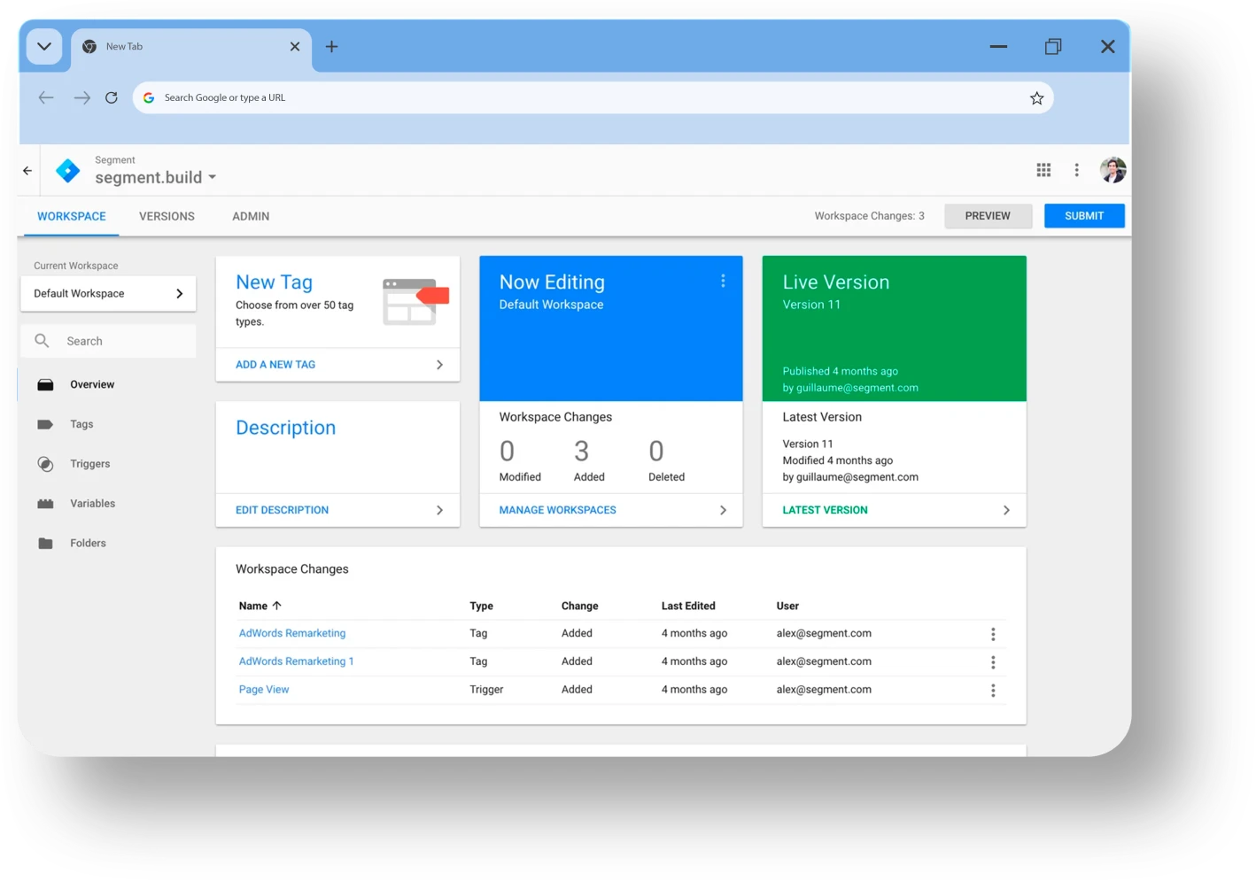Screen dimensions: 1256x881
Task: Bookmark page with the star icon
Action: tap(1036, 98)
